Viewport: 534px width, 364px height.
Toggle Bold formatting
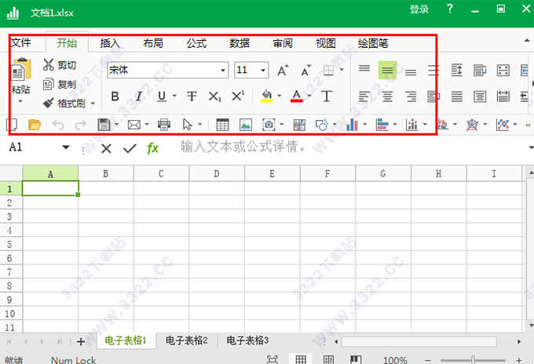pyautogui.click(x=115, y=96)
